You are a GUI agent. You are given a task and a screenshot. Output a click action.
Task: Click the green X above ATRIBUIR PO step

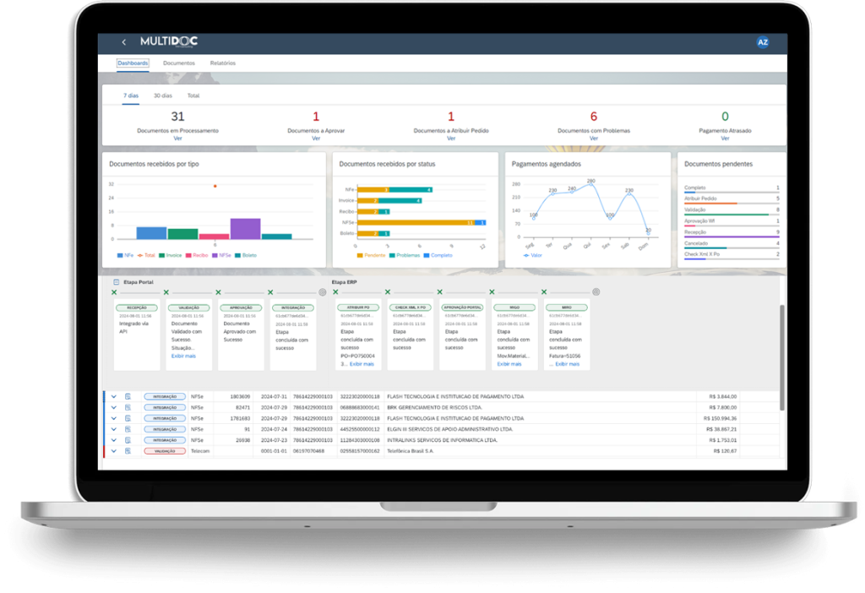tap(335, 292)
